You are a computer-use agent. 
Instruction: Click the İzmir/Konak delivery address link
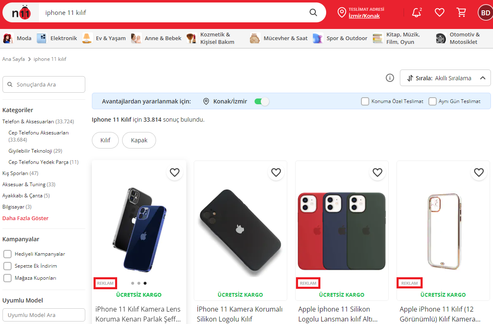[364, 16]
